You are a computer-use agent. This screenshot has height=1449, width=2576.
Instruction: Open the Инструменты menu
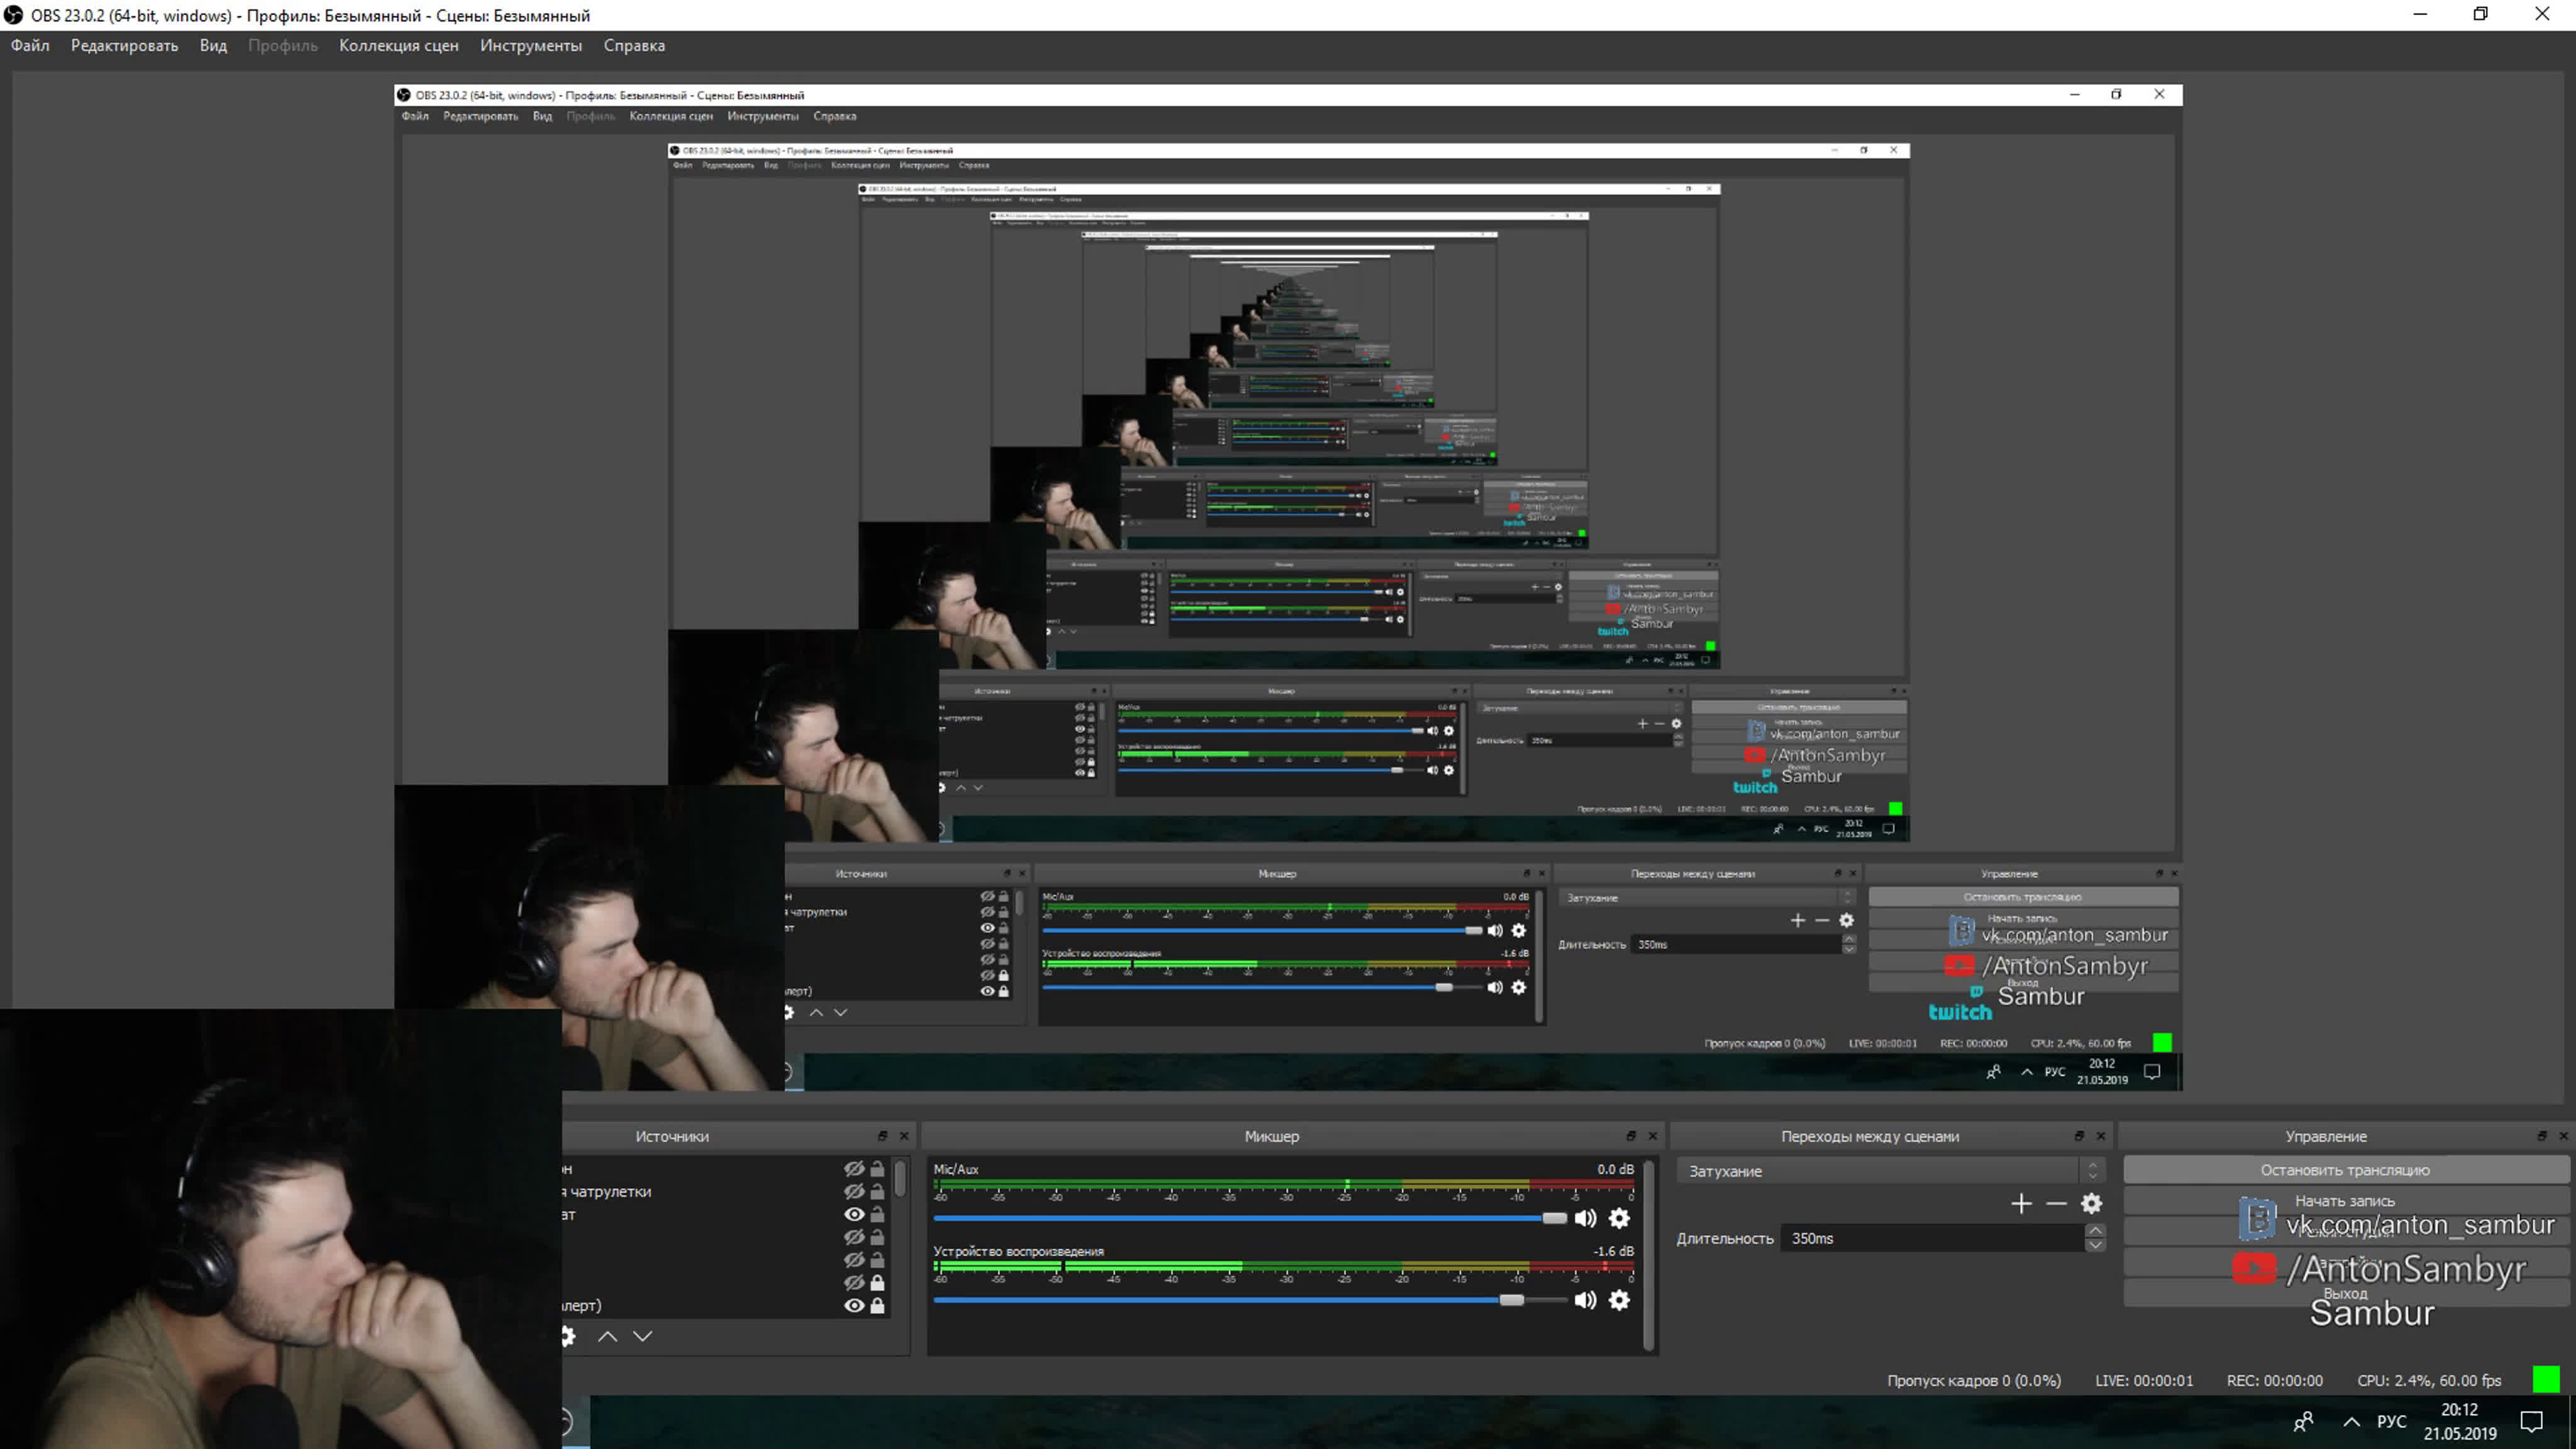530,45
